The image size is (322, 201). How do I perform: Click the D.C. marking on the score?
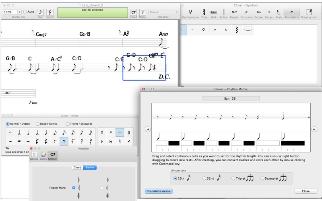click(164, 77)
